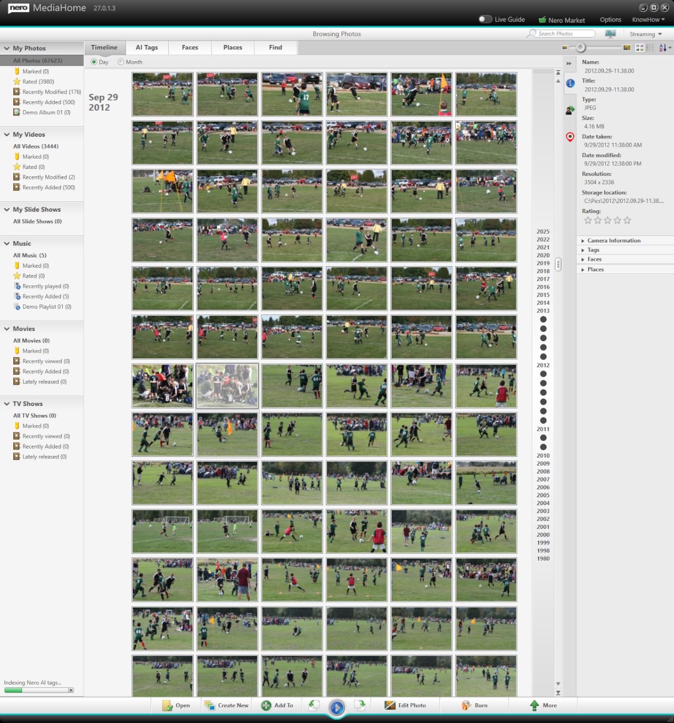Screen dimensions: 674x723
Task: Start slideshow with blue play button
Action: pyautogui.click(x=337, y=708)
